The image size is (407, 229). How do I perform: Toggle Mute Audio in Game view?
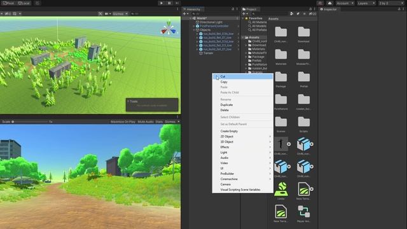point(146,121)
